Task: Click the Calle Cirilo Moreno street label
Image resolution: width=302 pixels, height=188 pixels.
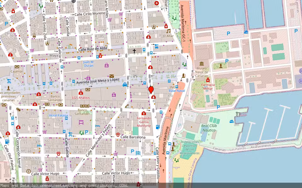Action: click(x=90, y=14)
